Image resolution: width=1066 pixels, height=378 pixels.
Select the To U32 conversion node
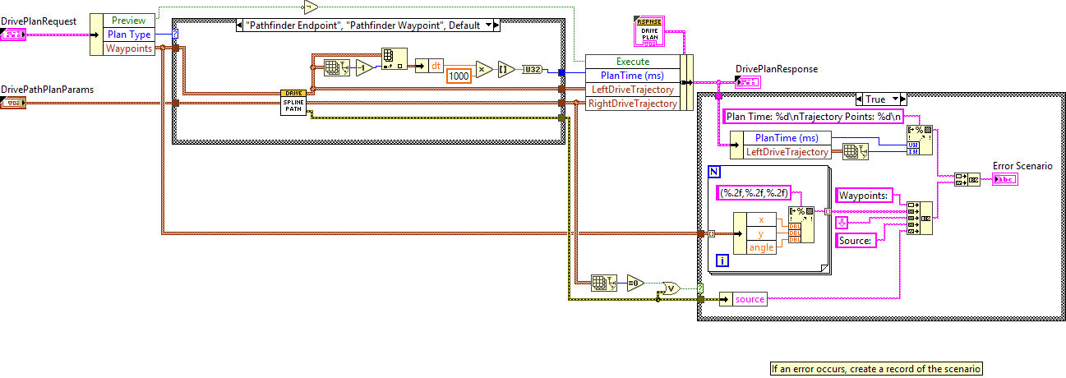(x=533, y=71)
